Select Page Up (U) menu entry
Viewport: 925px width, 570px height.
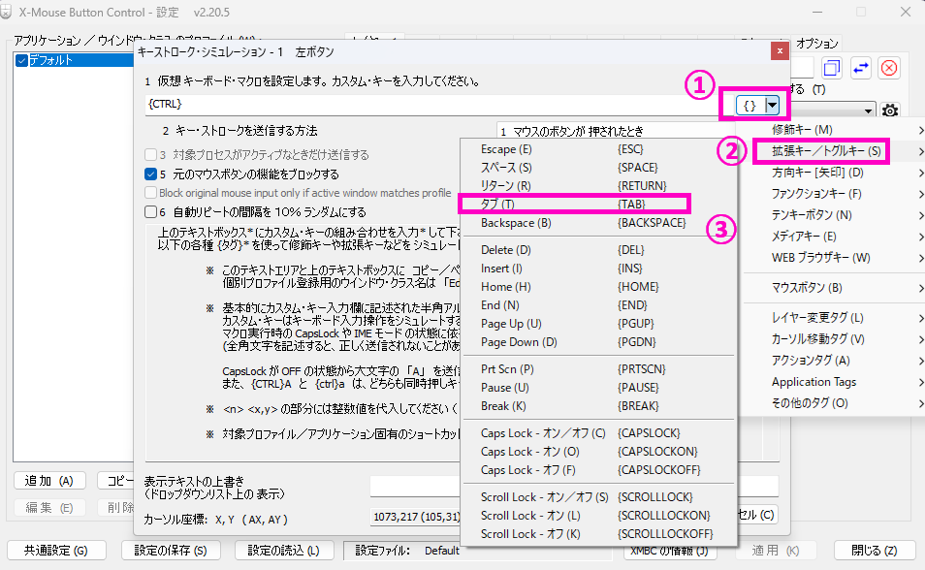[598, 324]
